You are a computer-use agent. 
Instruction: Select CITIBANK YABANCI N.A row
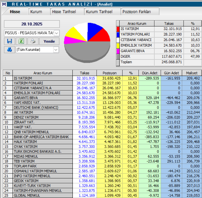[x=102, y=88]
